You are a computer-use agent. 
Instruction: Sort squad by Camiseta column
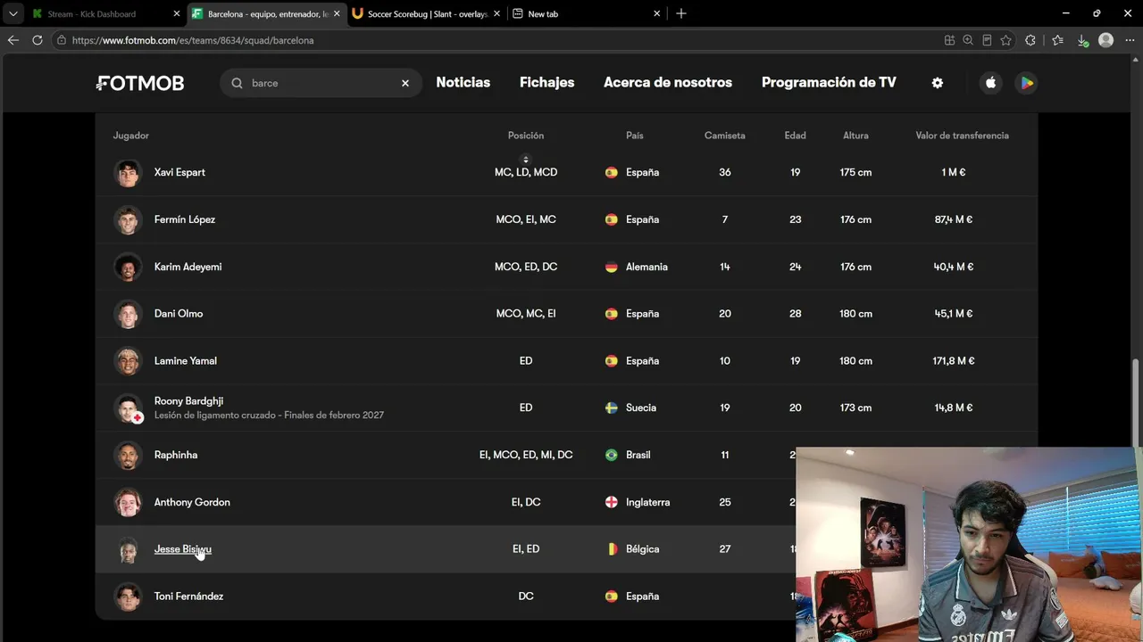point(724,136)
